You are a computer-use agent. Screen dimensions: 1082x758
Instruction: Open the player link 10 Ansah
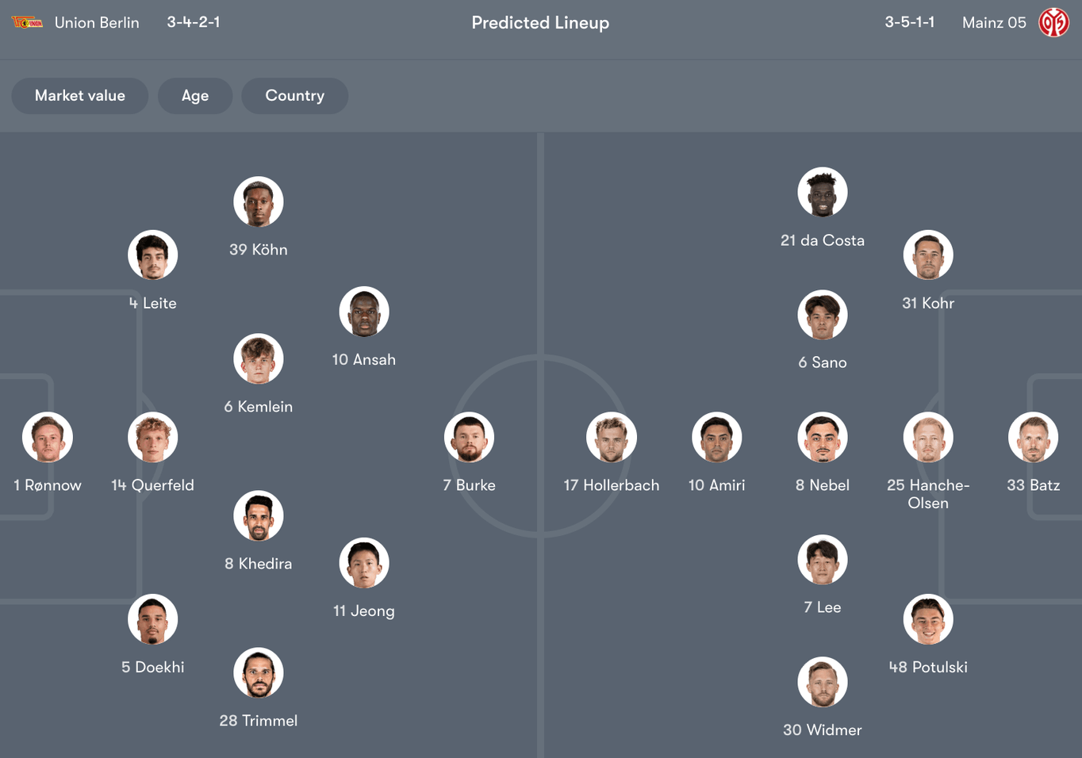[363, 358]
